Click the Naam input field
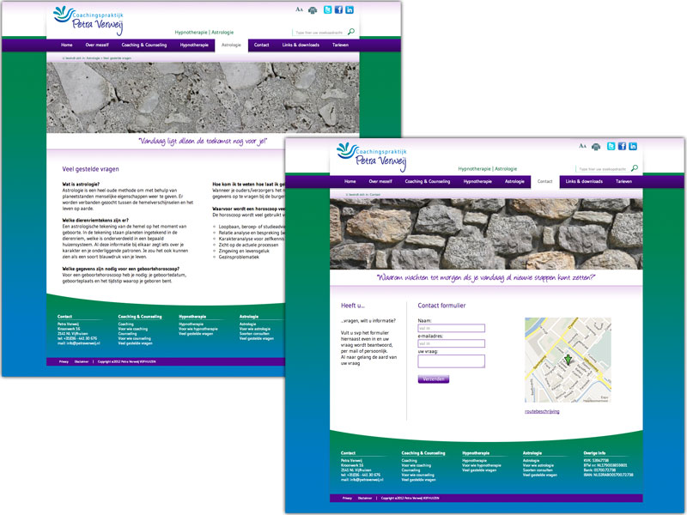 439,328
